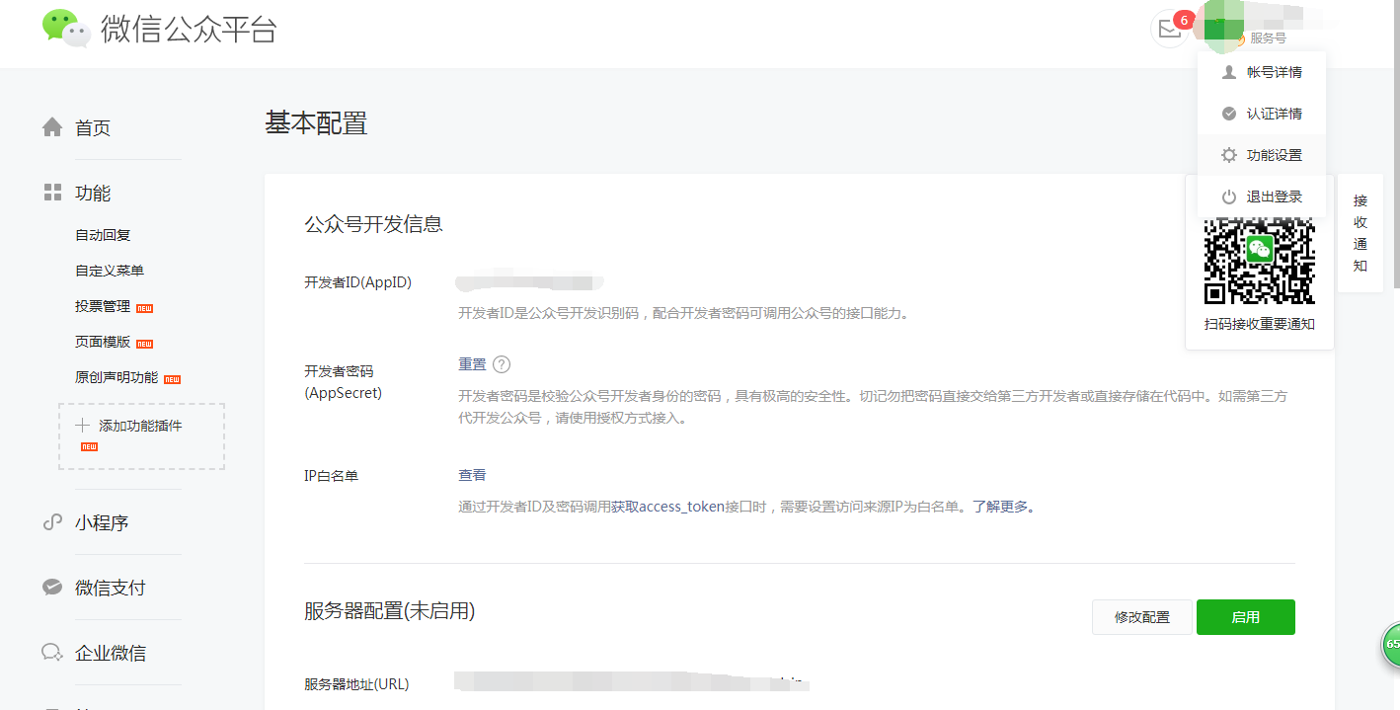Click the question mark help icon beside 重置
Image resolution: width=1400 pixels, height=710 pixels.
pyautogui.click(x=502, y=364)
